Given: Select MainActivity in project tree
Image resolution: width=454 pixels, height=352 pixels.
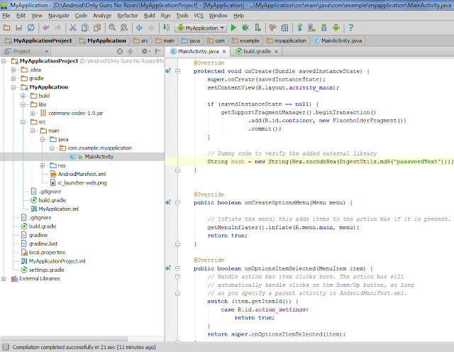Looking at the screenshot, I should point(99,157).
